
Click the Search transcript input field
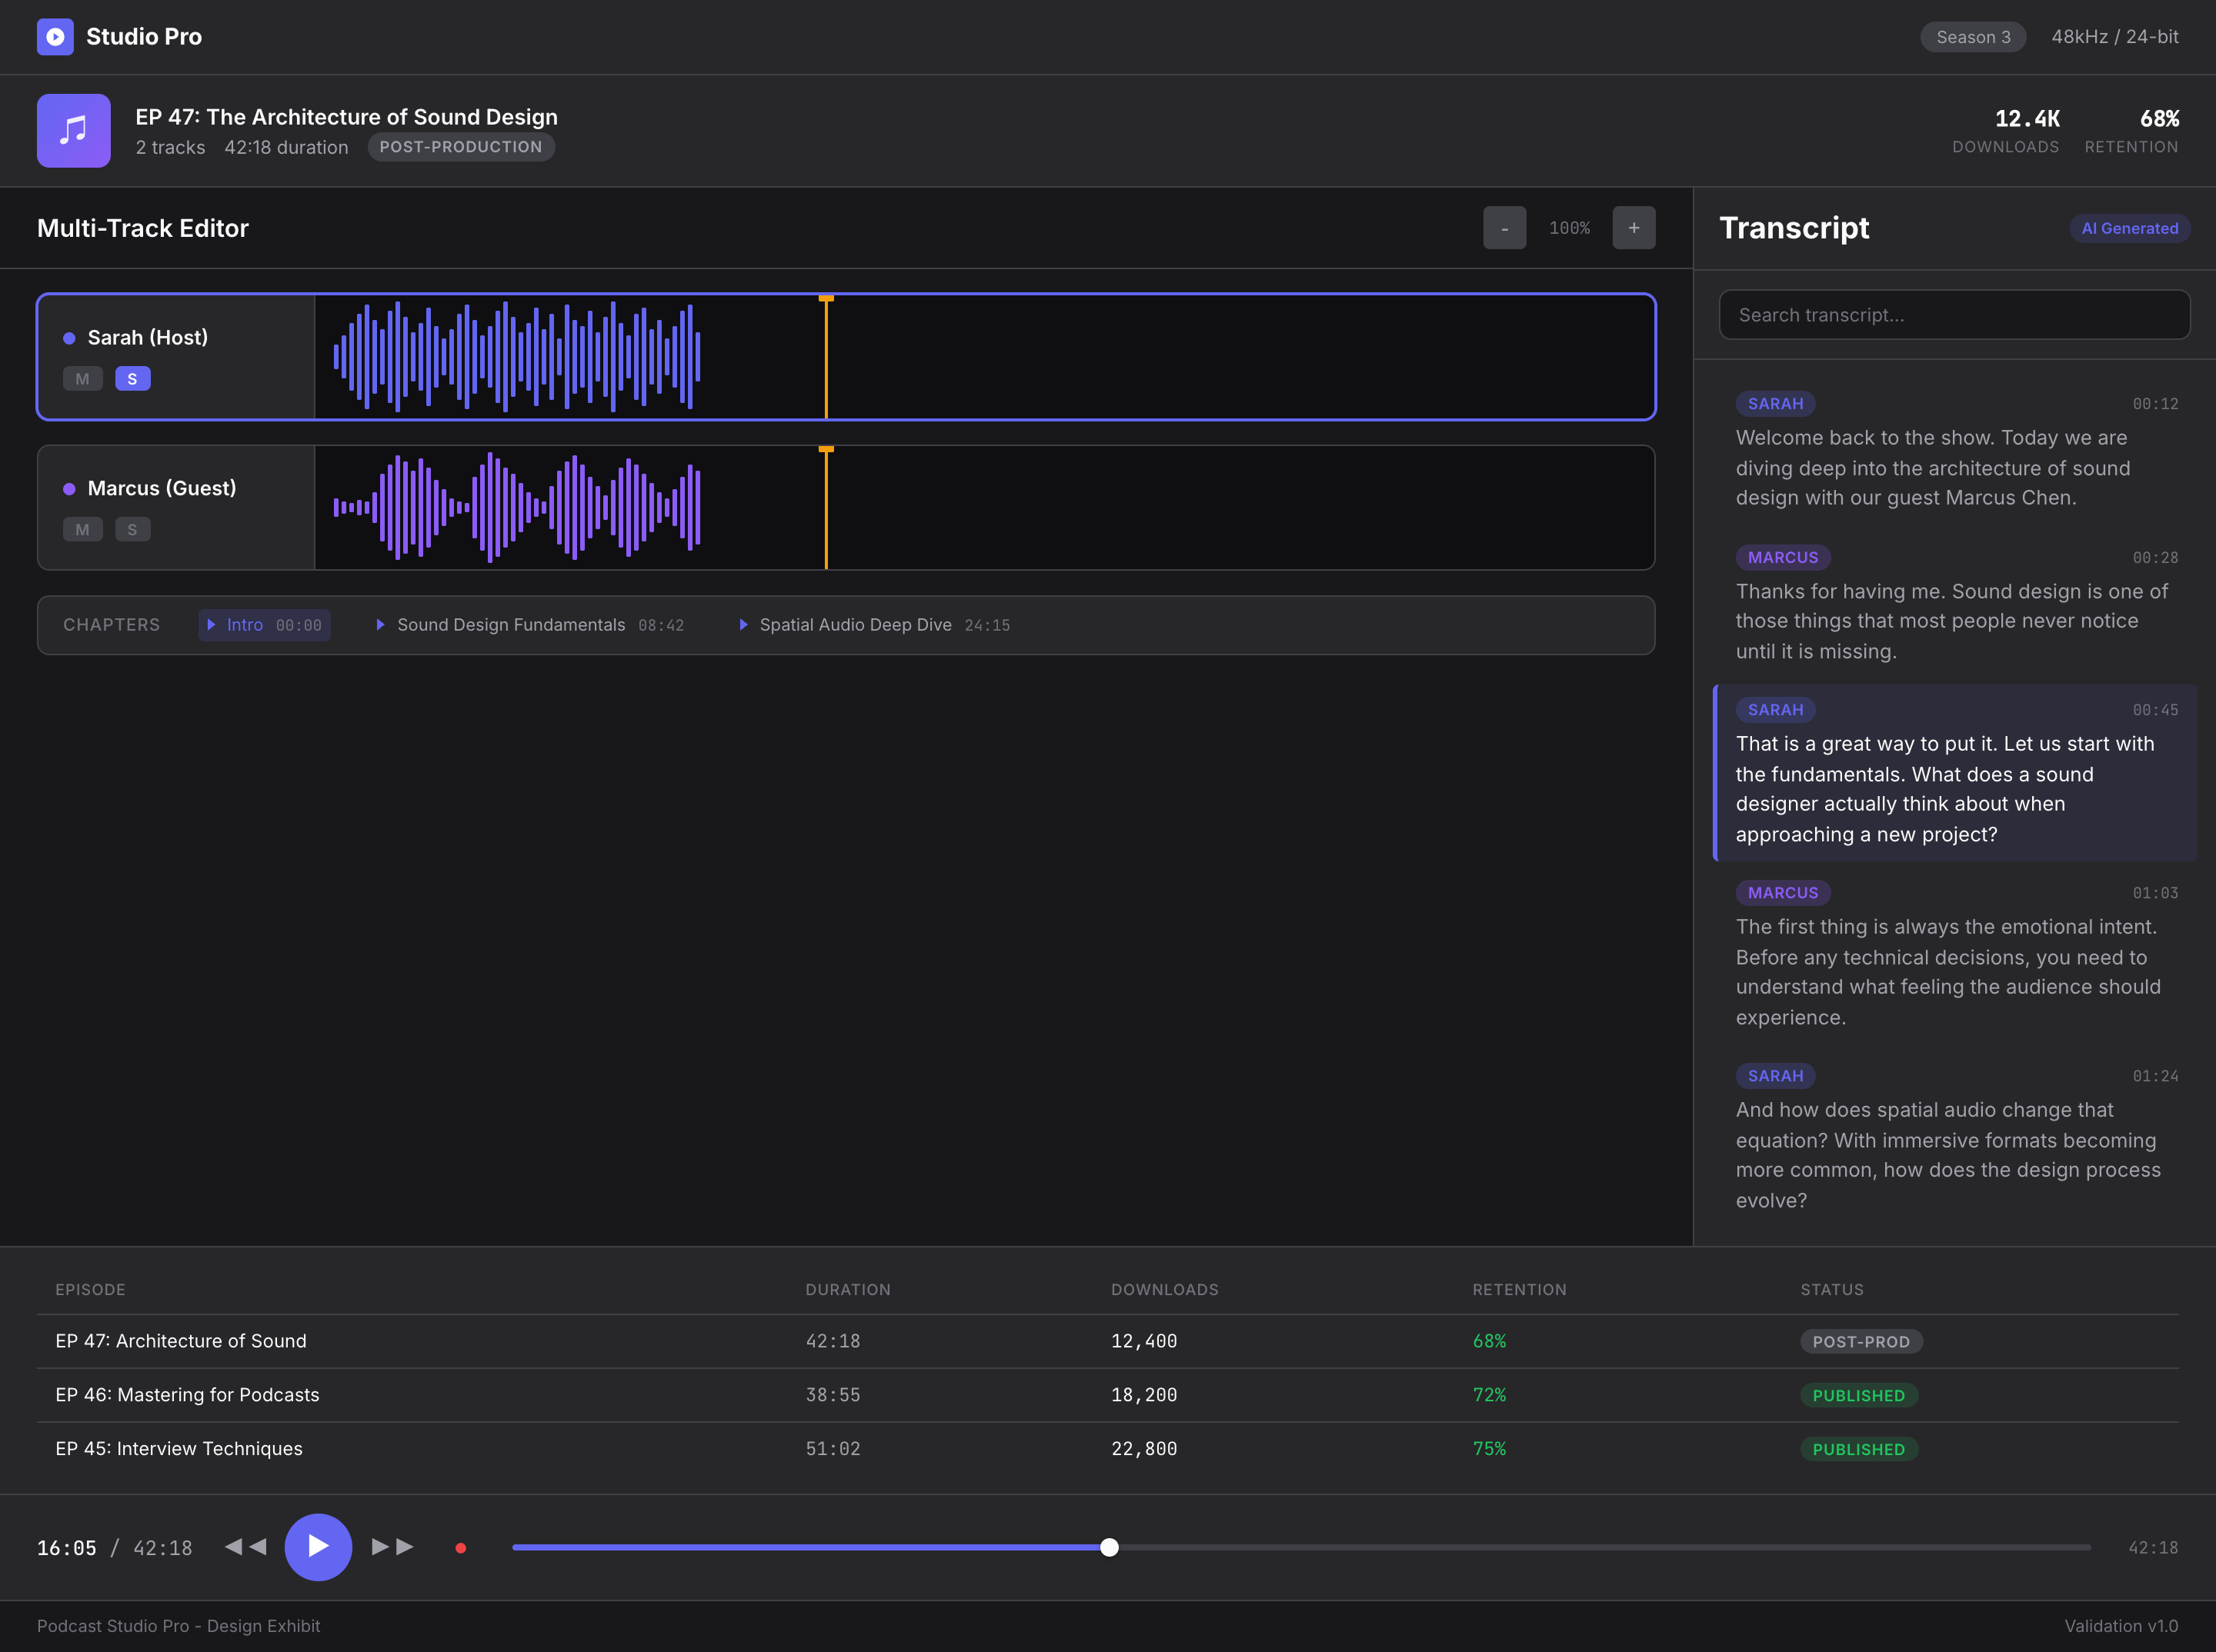[x=1953, y=314]
